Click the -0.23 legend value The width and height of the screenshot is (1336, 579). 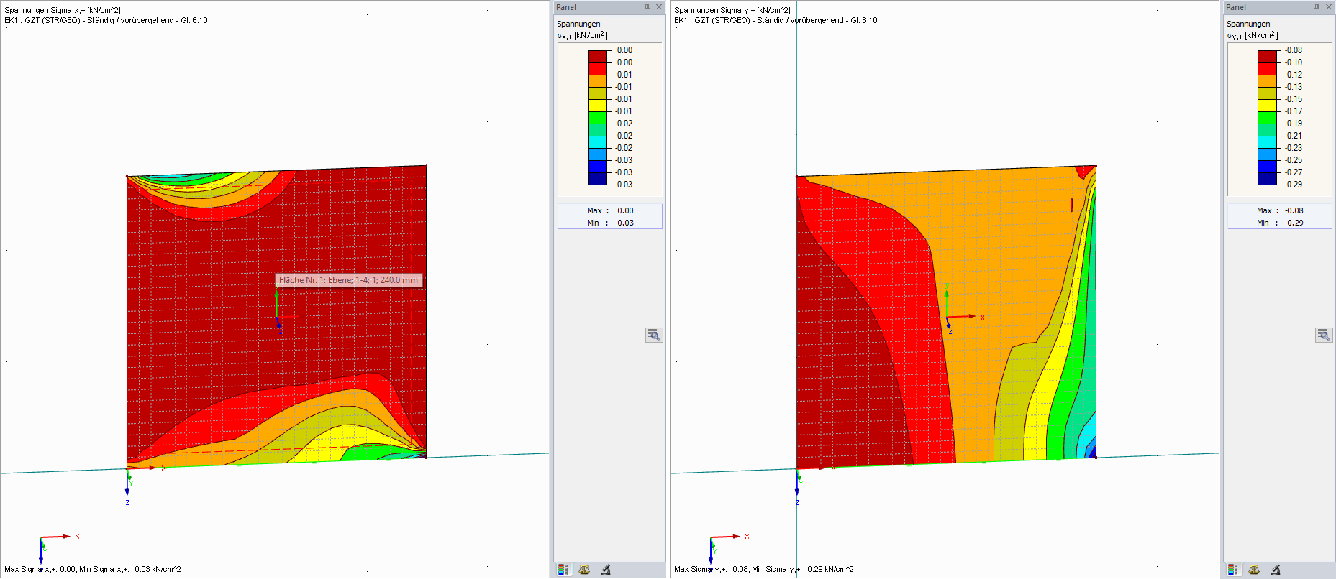click(1294, 148)
